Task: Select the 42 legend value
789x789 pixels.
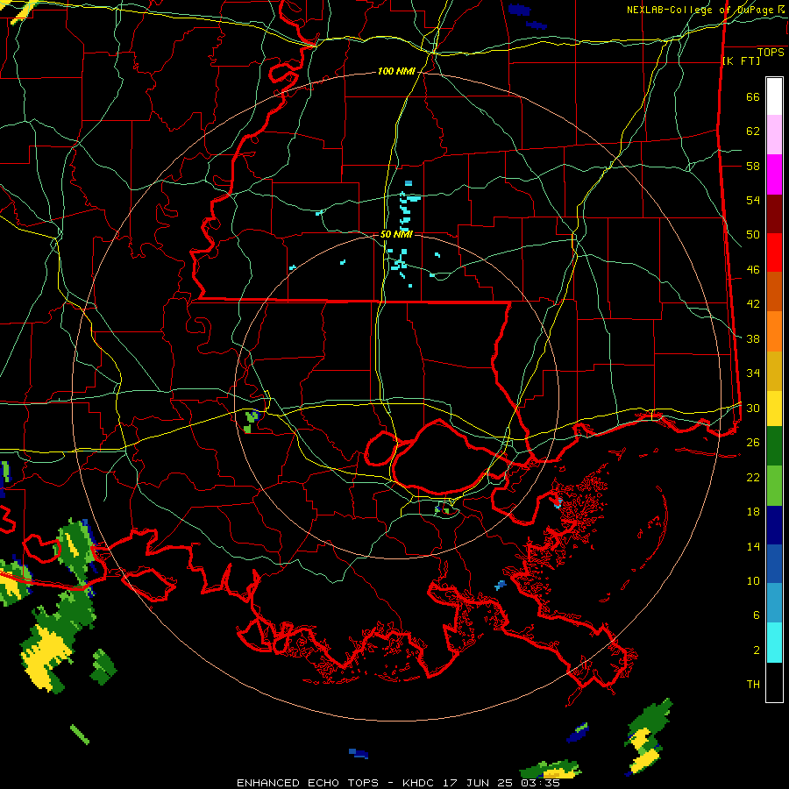Action: (x=753, y=304)
